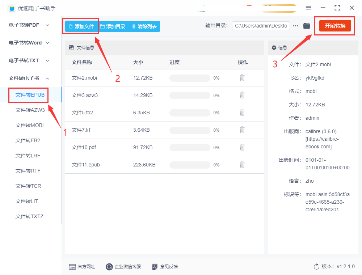Choose 文件转RTF in the sidebar
Screen dimensions: 362x275
(28, 171)
